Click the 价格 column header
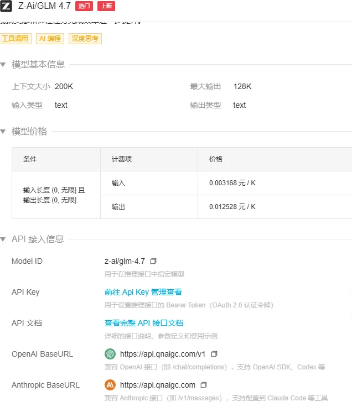The height and width of the screenshot is (407, 352). (x=216, y=159)
